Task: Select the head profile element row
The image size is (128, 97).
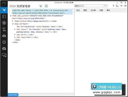Action: 36,21
